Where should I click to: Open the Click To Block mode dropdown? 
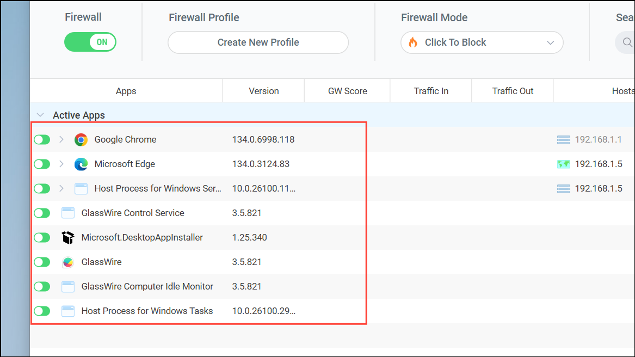coord(551,42)
